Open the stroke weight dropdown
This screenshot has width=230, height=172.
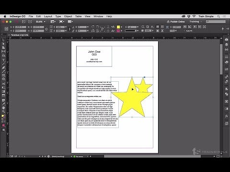click(138, 27)
